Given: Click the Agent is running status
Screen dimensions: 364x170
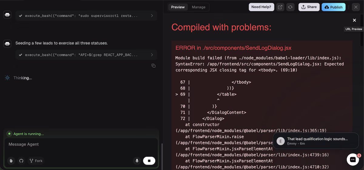Looking at the screenshot, I should (x=29, y=134).
